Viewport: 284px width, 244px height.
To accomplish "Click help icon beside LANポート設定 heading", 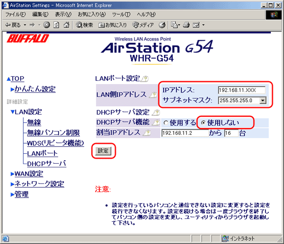I will coord(145,79).
